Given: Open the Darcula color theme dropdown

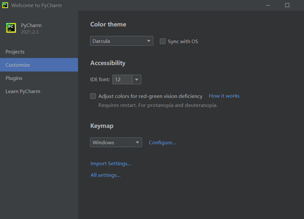Looking at the screenshot, I should click(x=122, y=41).
